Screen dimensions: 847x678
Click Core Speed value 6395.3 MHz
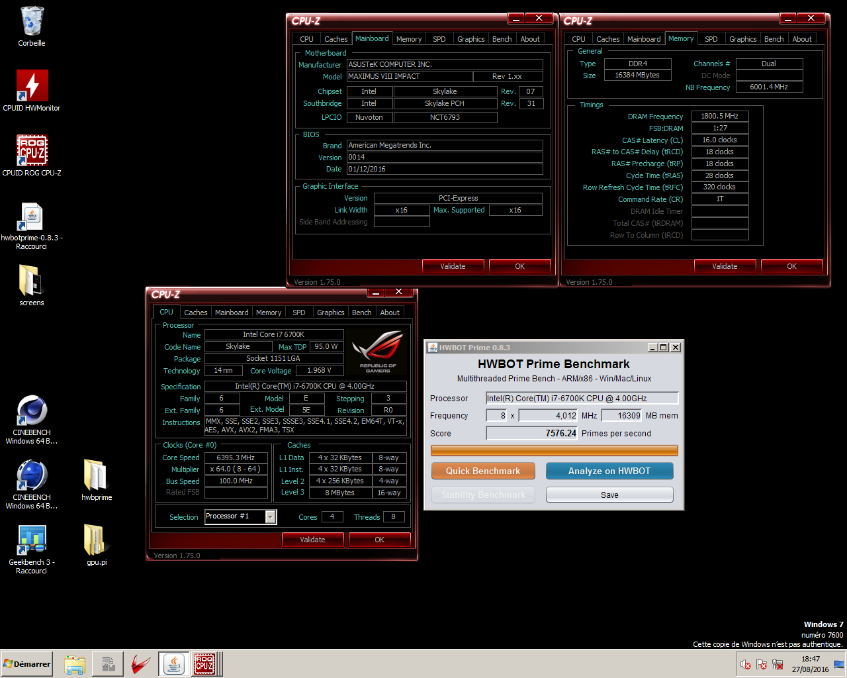(x=236, y=458)
